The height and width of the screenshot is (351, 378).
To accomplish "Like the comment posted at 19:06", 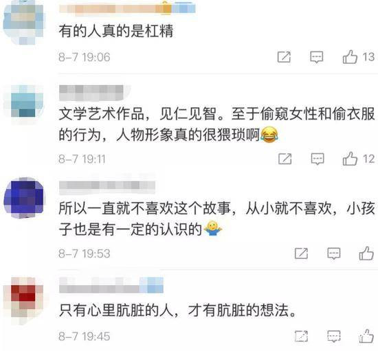I will (350, 57).
